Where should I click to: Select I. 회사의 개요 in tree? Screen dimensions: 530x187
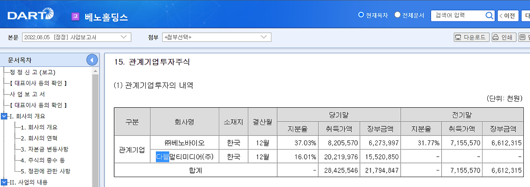[27, 116]
